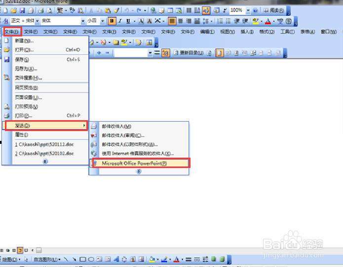Image resolution: width=343 pixels, height=267 pixels.
Task: Expand the Send submenu bottom chevron
Action: 139,171
